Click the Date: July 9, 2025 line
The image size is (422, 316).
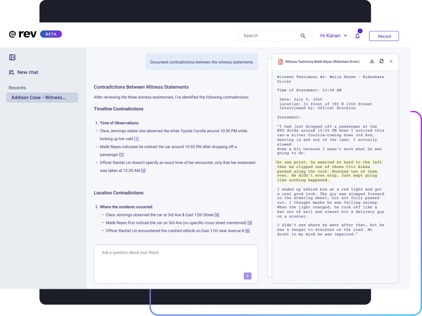tap(301, 99)
